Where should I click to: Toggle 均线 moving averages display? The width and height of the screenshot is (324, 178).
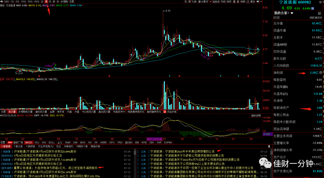click(223, 1)
